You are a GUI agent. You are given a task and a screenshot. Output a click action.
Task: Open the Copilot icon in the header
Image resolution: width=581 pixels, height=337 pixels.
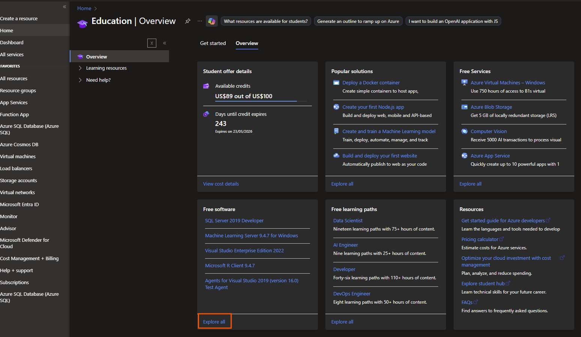click(x=212, y=21)
